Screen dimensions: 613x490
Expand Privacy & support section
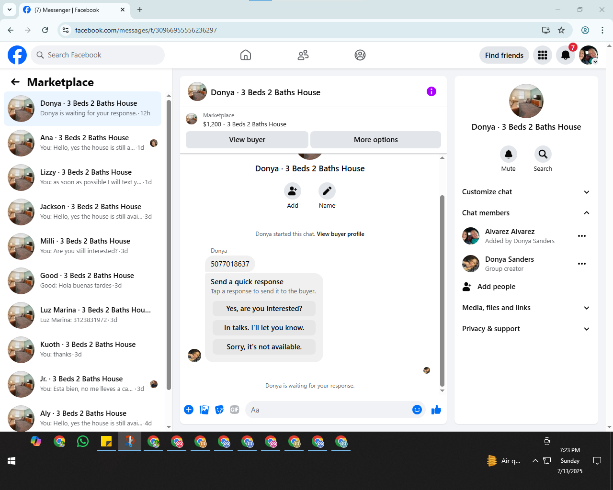pyautogui.click(x=526, y=329)
